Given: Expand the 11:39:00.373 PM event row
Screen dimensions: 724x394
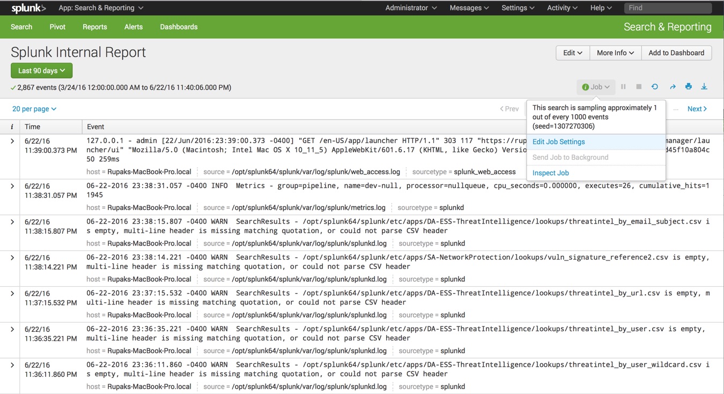Looking at the screenshot, I should pos(12,141).
